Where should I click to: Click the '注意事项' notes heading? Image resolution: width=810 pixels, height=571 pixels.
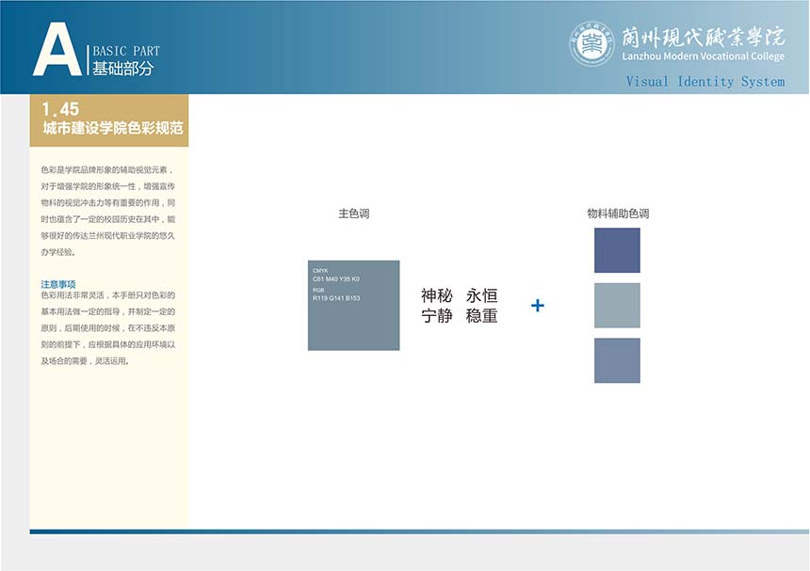(x=58, y=283)
